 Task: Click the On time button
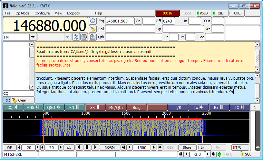tap(138, 21)
